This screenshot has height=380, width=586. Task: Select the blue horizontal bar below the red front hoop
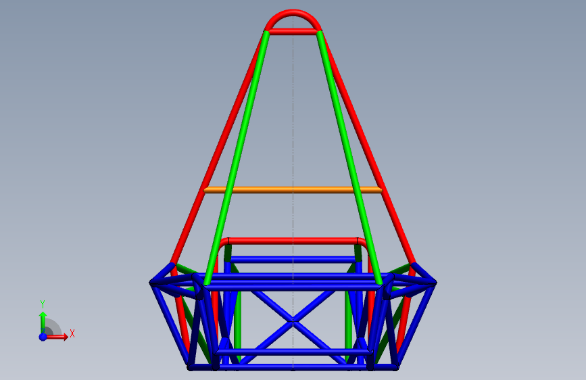click(293, 260)
